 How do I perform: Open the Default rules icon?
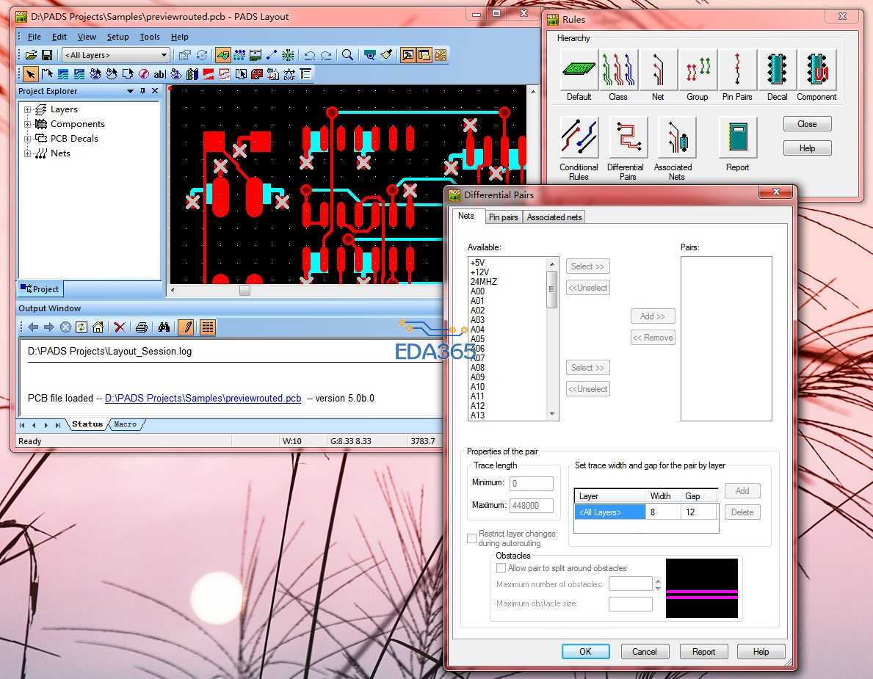pyautogui.click(x=579, y=70)
